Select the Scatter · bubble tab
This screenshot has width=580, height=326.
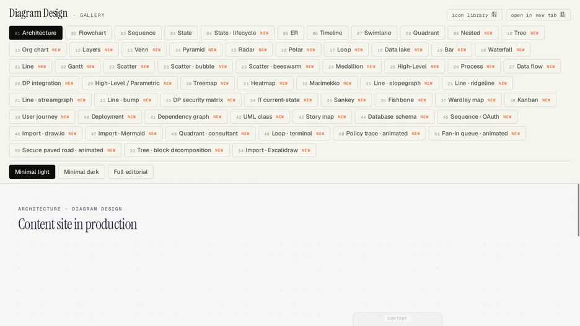point(195,66)
